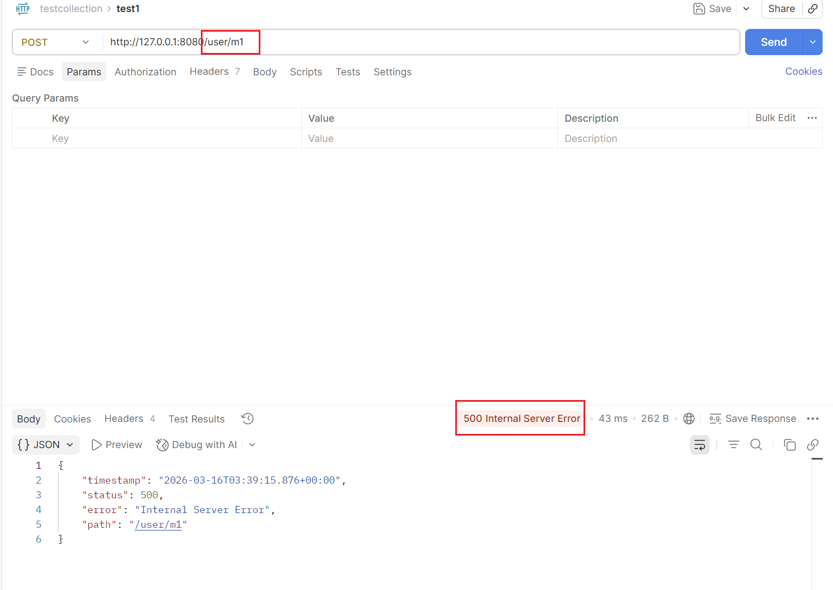833x590 pixels.
Task: Open the Scripts tab
Action: point(306,72)
